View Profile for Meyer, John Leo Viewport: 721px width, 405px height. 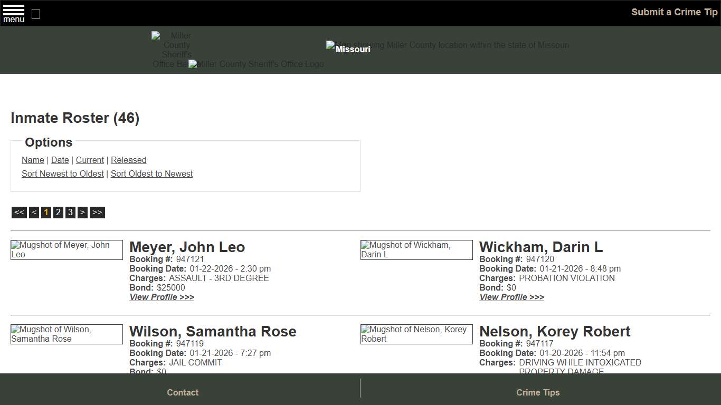(162, 297)
